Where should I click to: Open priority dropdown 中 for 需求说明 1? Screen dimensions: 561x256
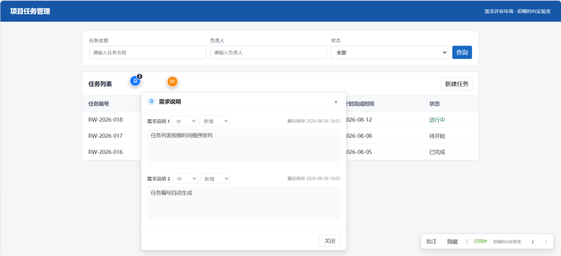tap(184, 121)
